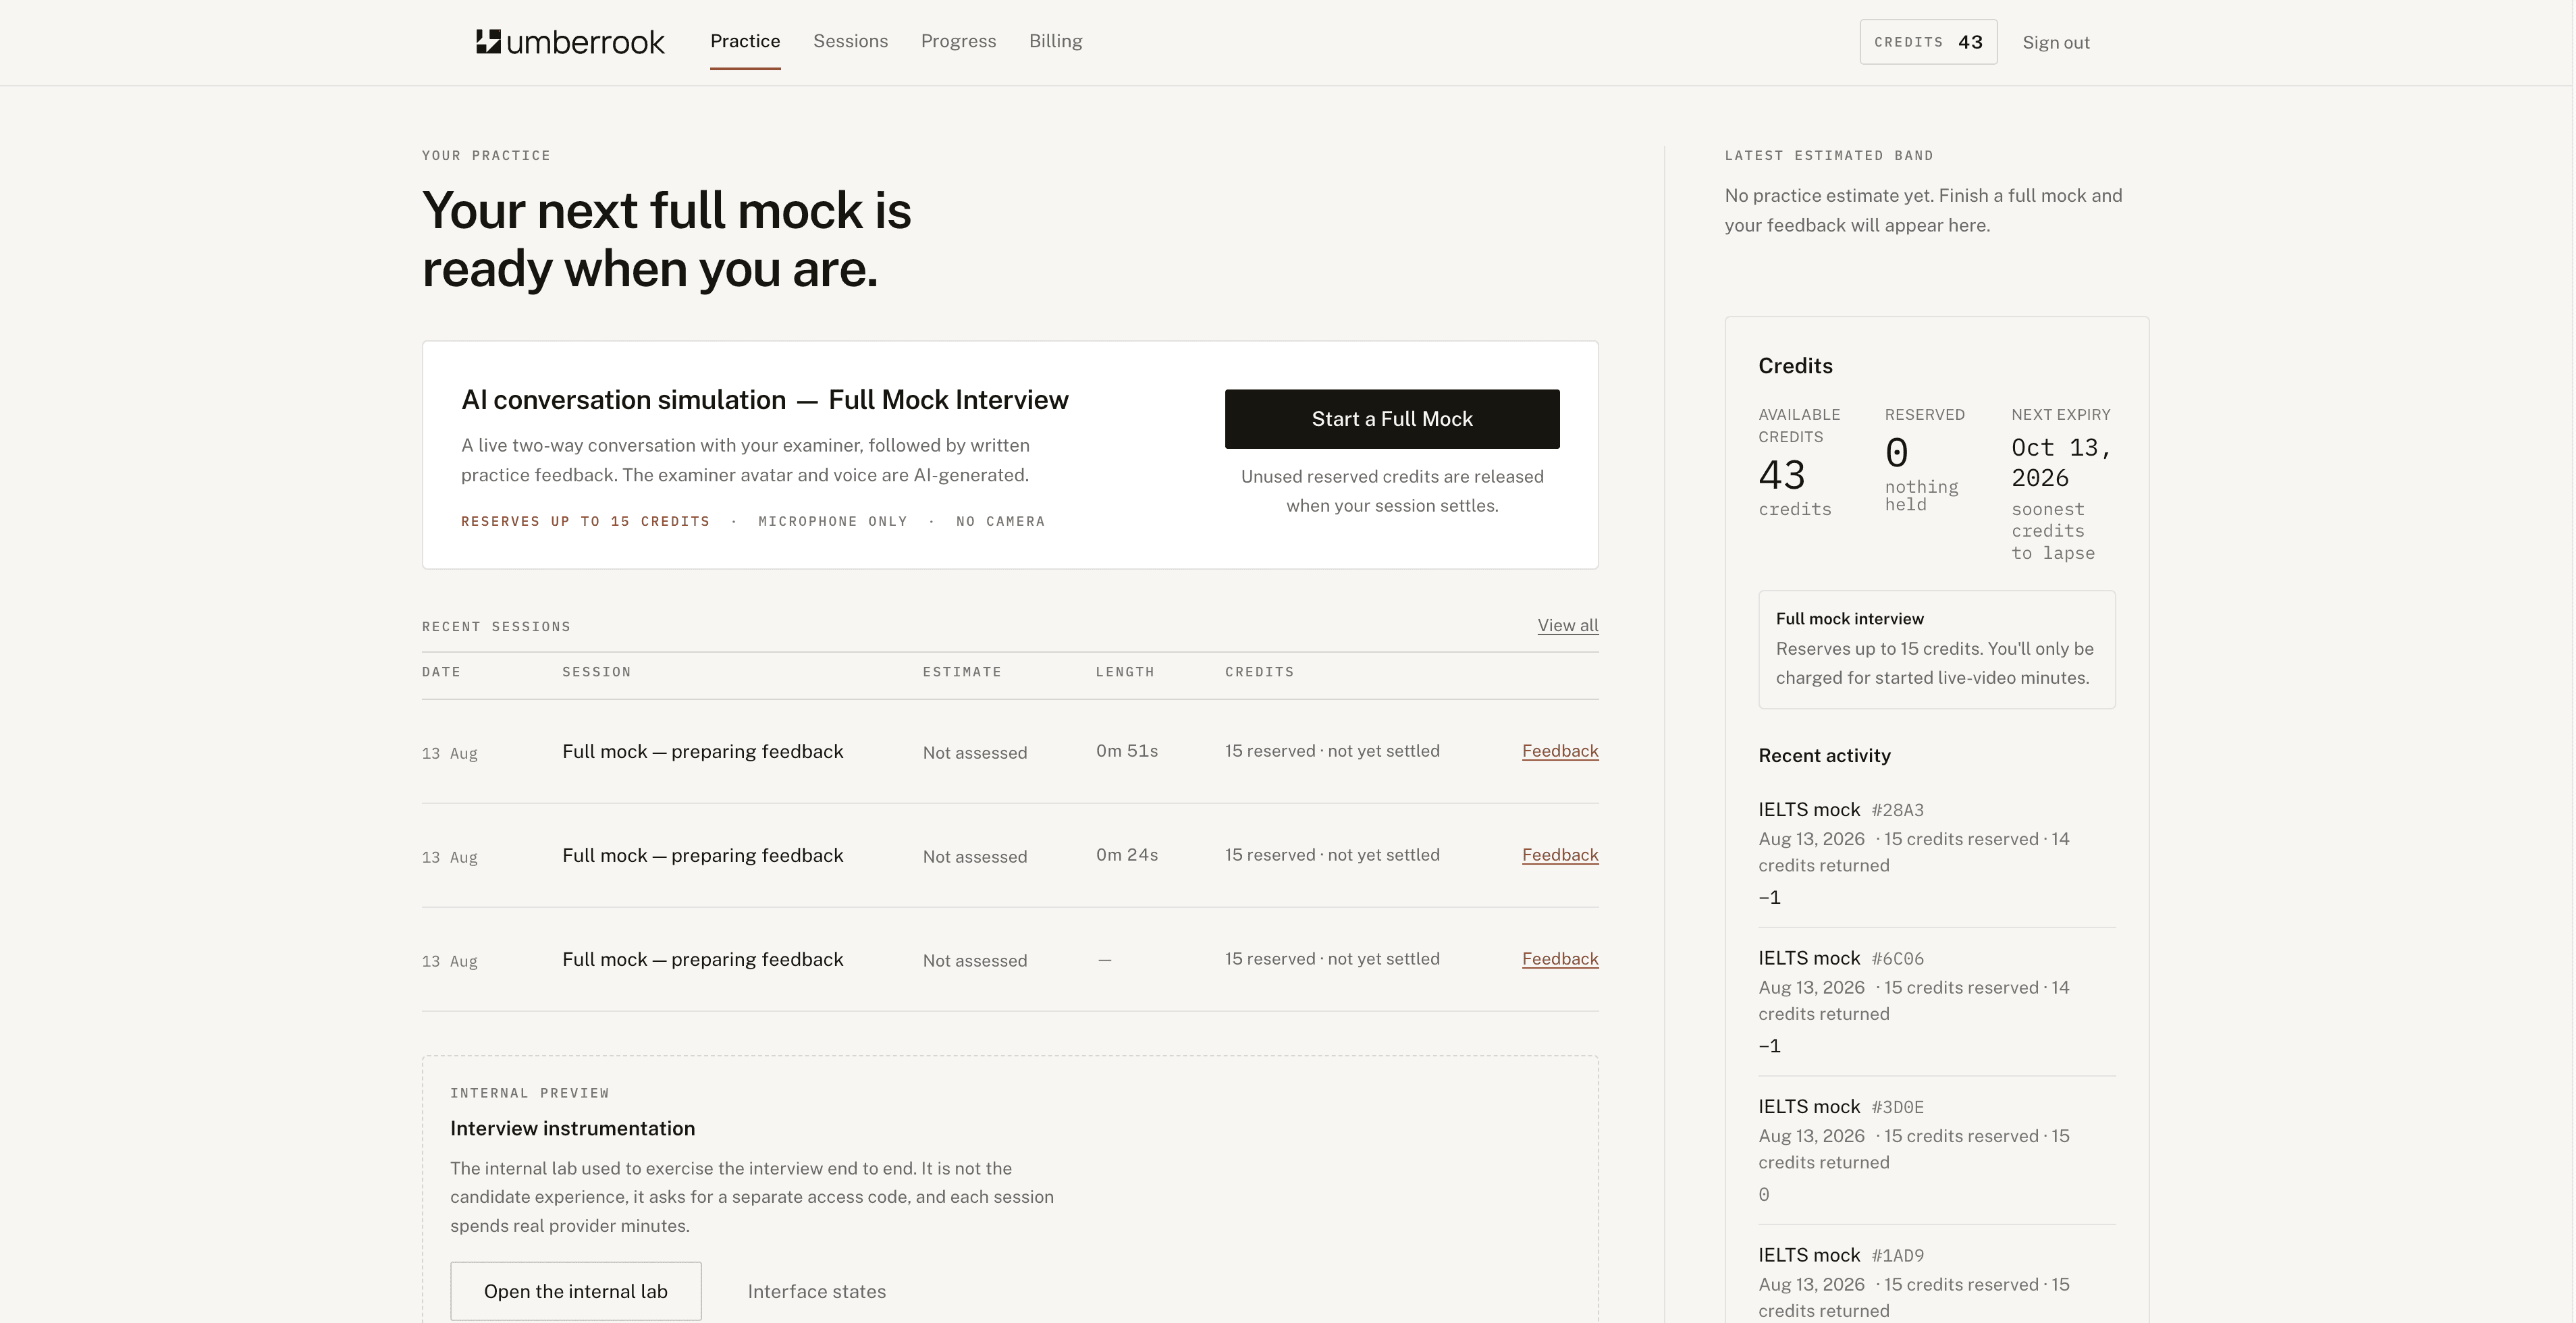Click the CREDITS column header

[1259, 672]
